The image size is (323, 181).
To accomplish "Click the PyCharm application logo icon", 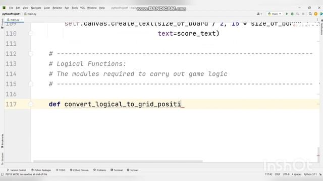I will pos(4,8).
